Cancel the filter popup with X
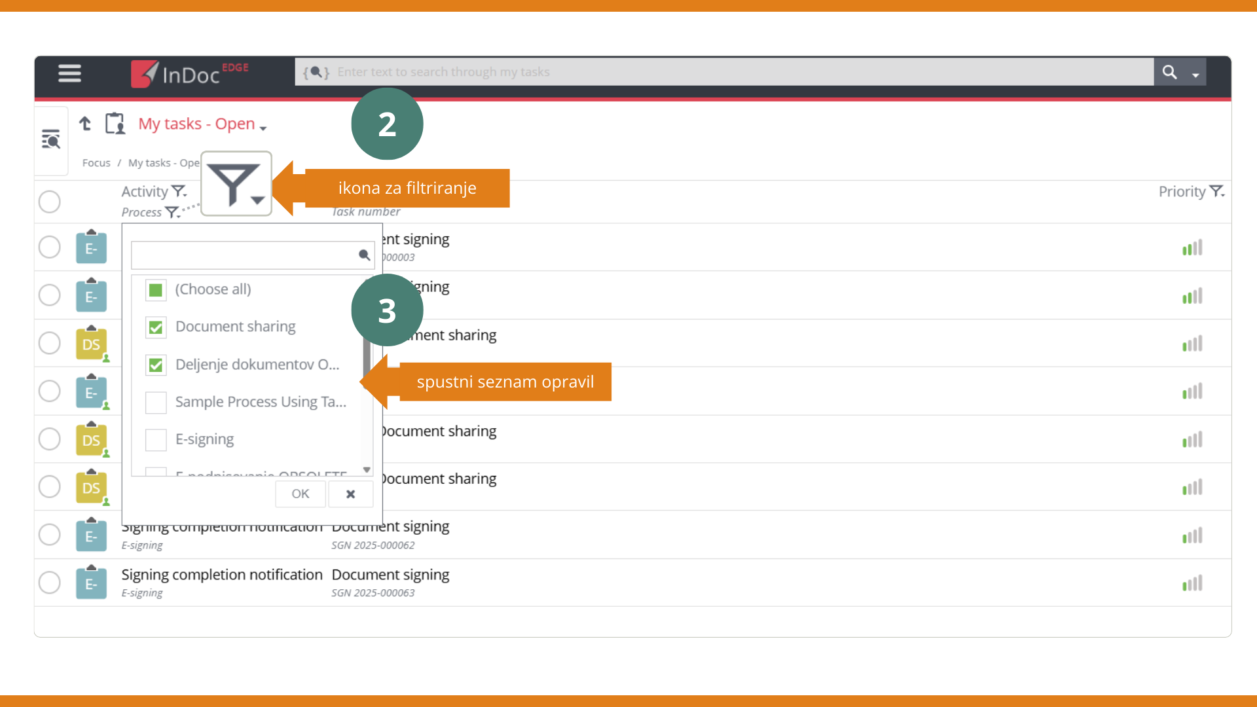Image resolution: width=1257 pixels, height=707 pixels. pos(350,494)
